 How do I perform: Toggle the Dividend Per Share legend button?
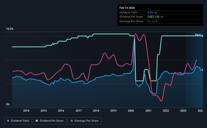50,121
